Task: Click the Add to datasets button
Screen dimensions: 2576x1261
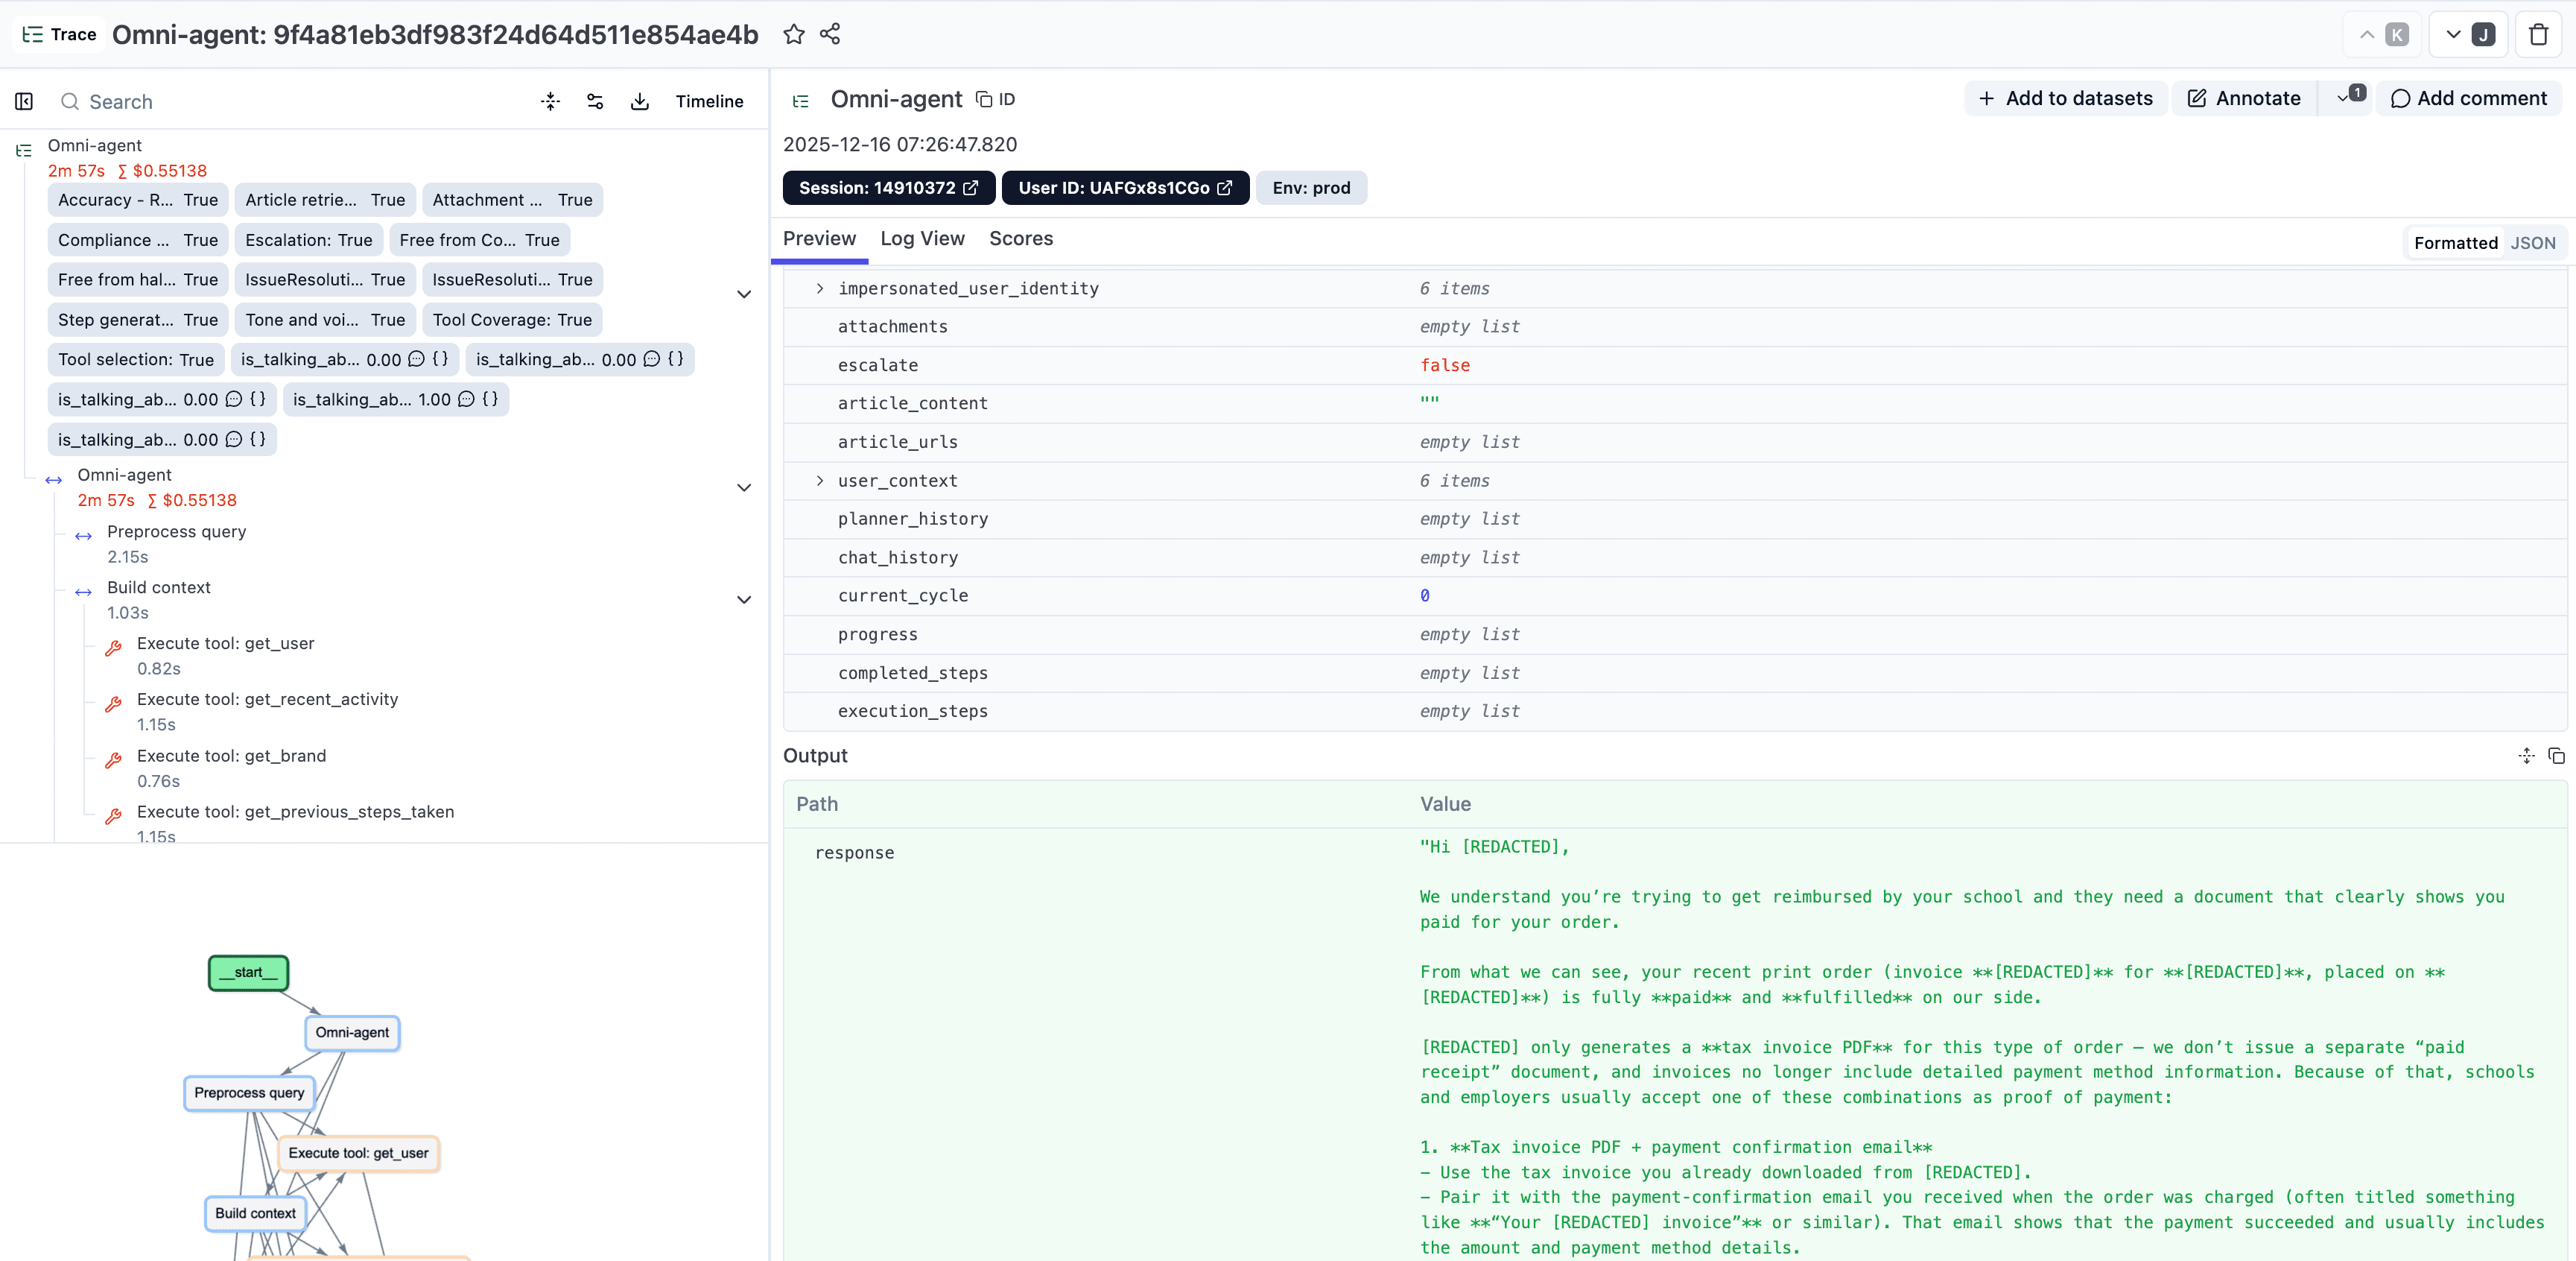Action: click(x=2065, y=97)
